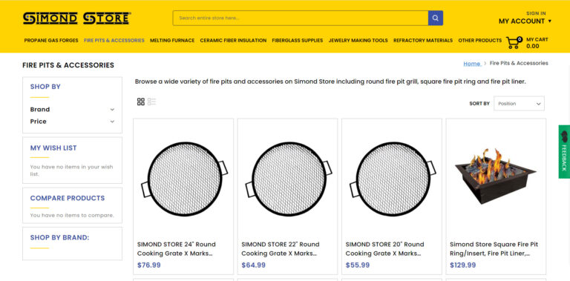Click the $55.99 price
This screenshot has height=281, width=570.
point(357,265)
